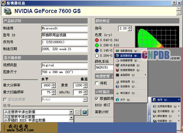Click the white point chromaticity swatch
The height and width of the screenshot is (133, 183).
coord(97,56)
